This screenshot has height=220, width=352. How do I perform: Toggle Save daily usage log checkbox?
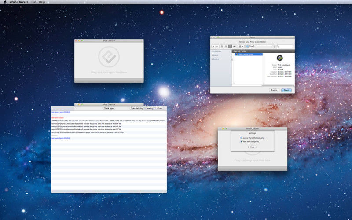point(242,142)
